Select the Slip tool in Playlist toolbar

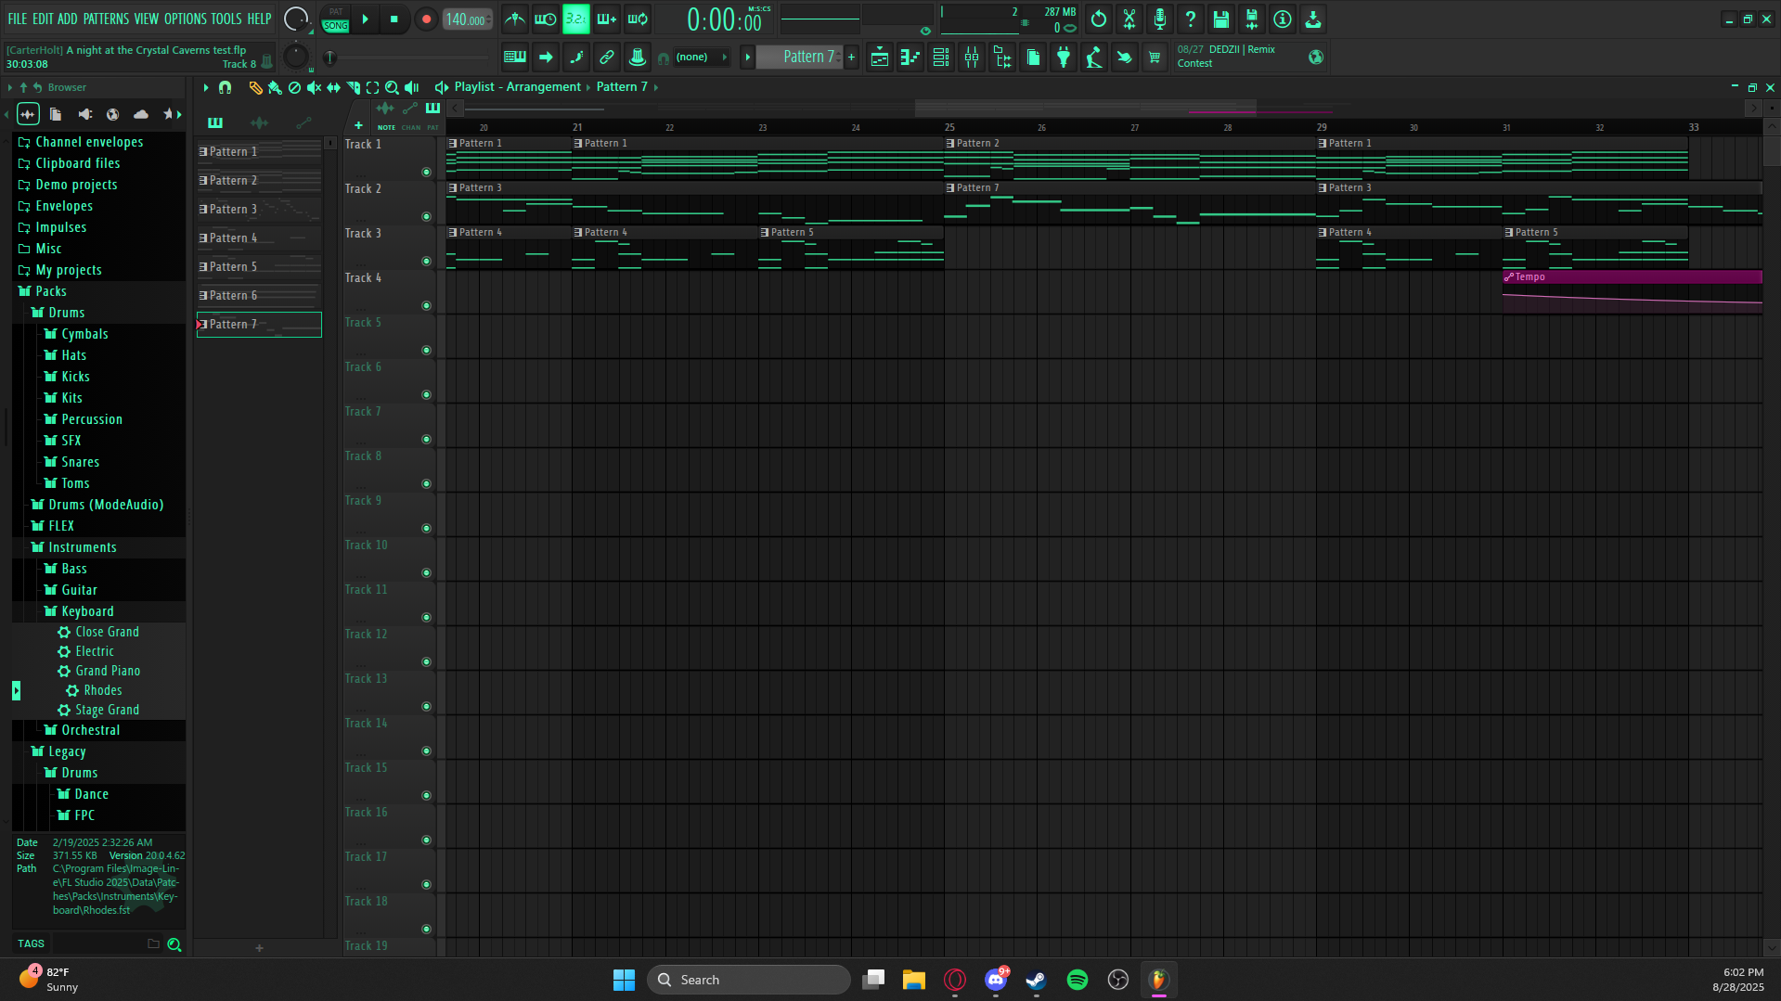tap(333, 87)
